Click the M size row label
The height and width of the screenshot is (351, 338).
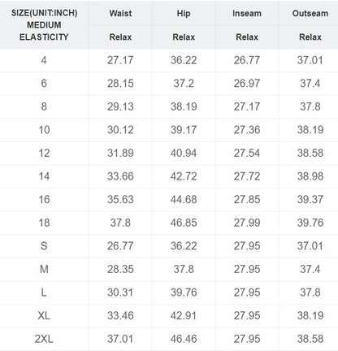[x=44, y=269]
